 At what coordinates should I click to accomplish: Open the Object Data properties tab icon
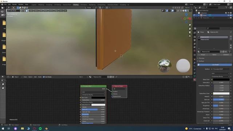point(195,76)
